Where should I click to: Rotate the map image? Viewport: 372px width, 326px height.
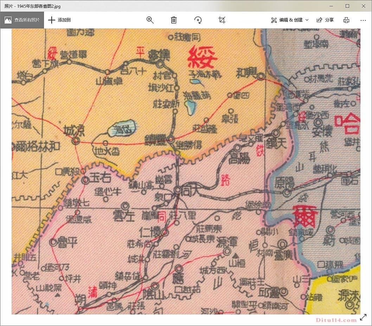198,20
